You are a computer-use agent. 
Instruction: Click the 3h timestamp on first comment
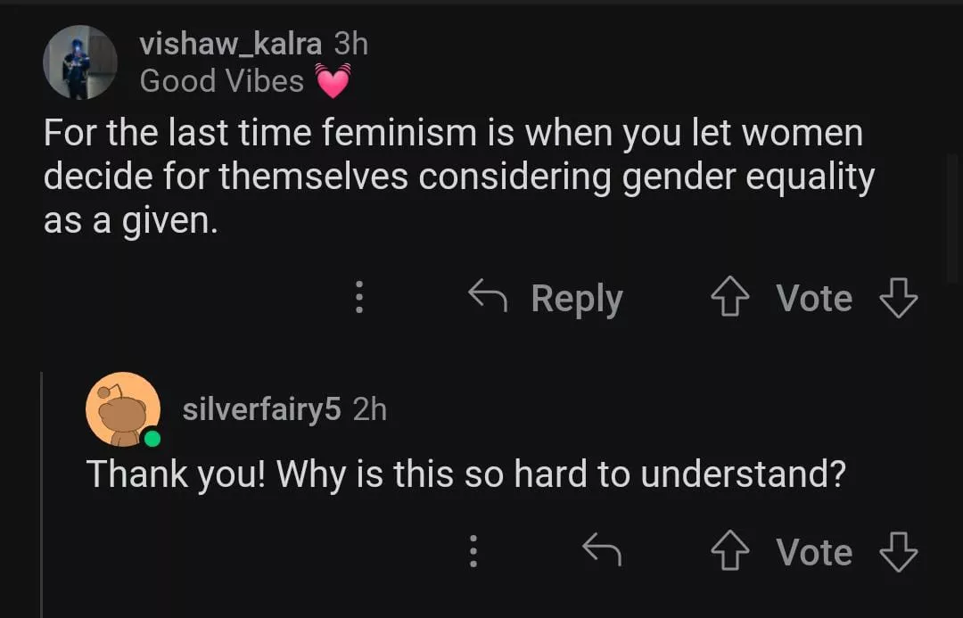(x=350, y=43)
